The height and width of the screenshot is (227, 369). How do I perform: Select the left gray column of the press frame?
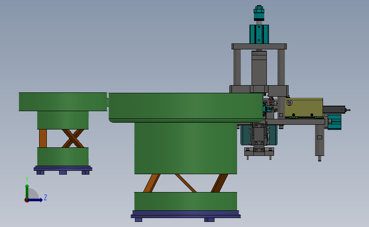click(x=237, y=67)
